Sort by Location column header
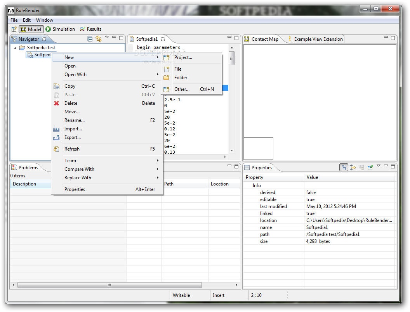 [224, 184]
